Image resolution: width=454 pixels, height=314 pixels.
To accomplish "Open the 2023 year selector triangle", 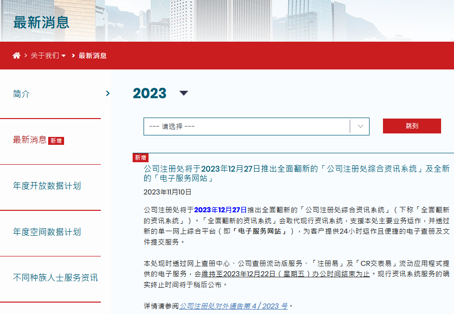I will [x=183, y=94].
